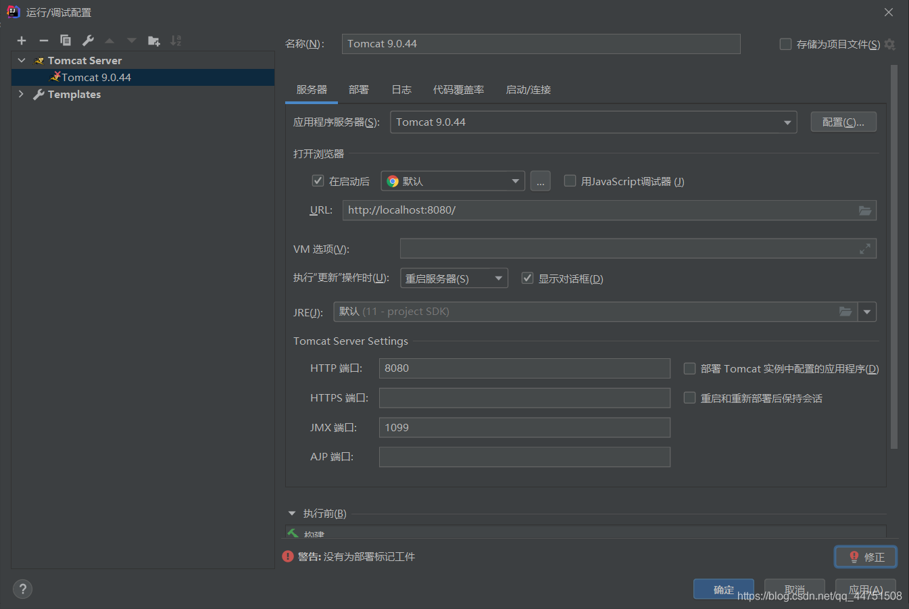Click the Apply button
The width and height of the screenshot is (909, 609).
click(x=866, y=589)
